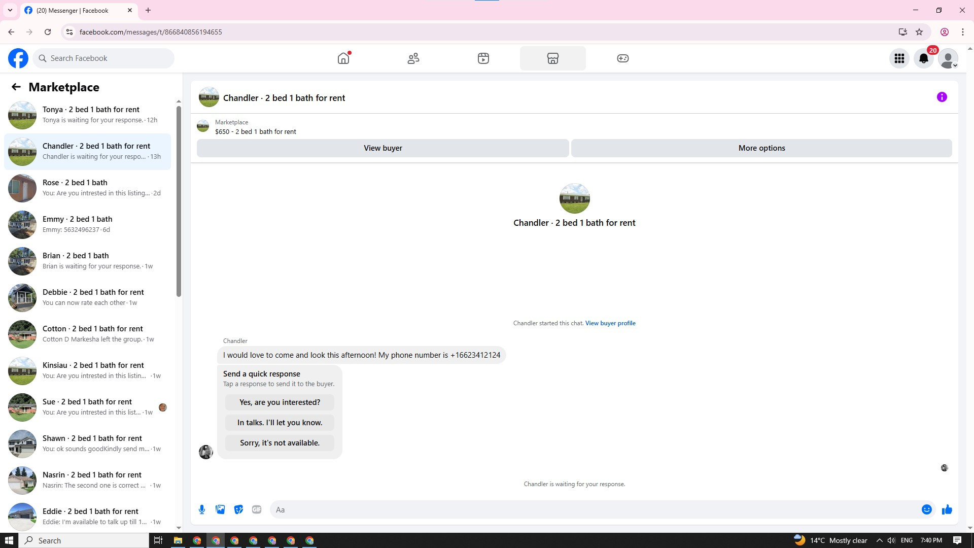Click the View buyer button
974x548 pixels.
(x=382, y=148)
